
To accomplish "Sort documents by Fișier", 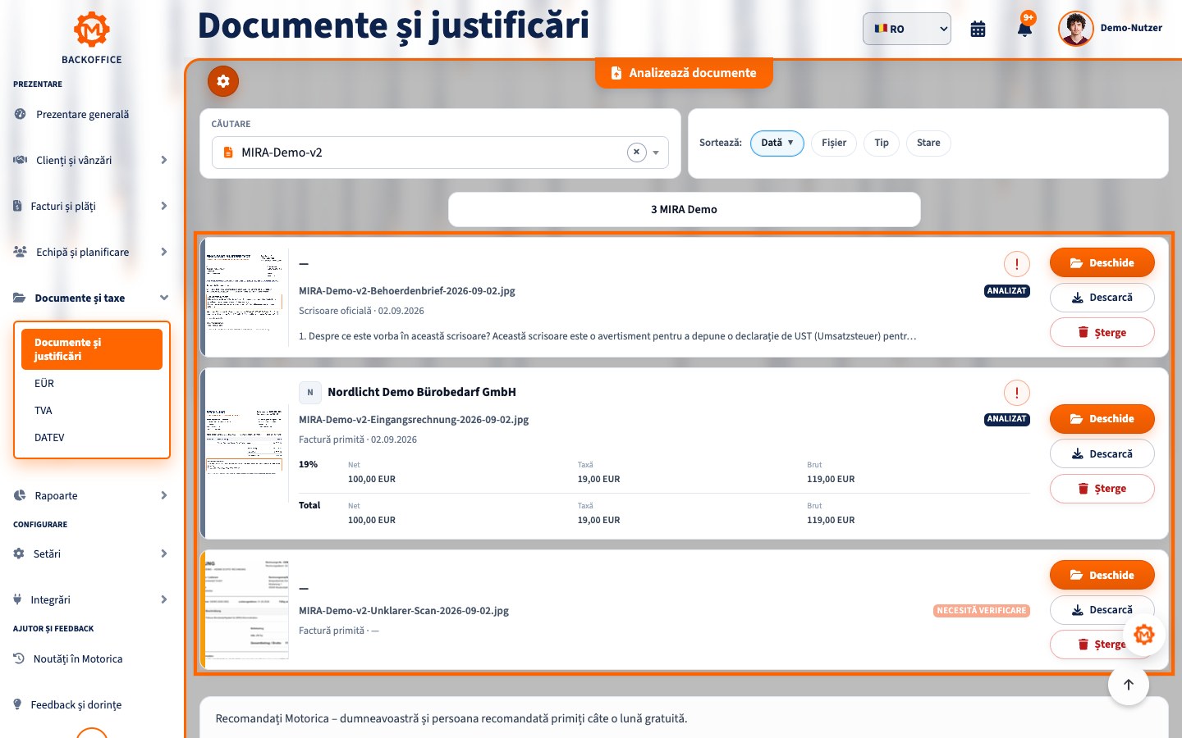I will tap(834, 143).
